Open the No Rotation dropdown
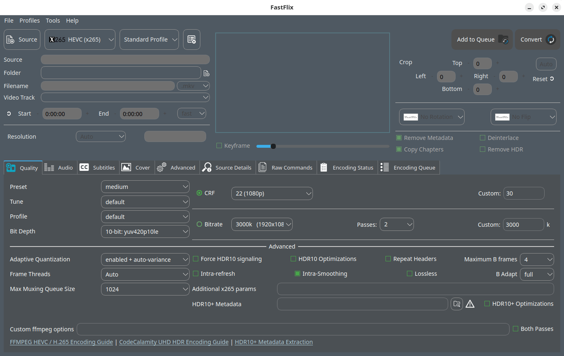The height and width of the screenshot is (356, 564). [432, 117]
